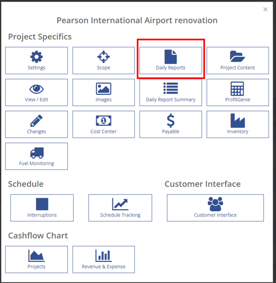276x283 pixels.
Task: Open the Daily Report Summary list tile
Action: tap(171, 93)
